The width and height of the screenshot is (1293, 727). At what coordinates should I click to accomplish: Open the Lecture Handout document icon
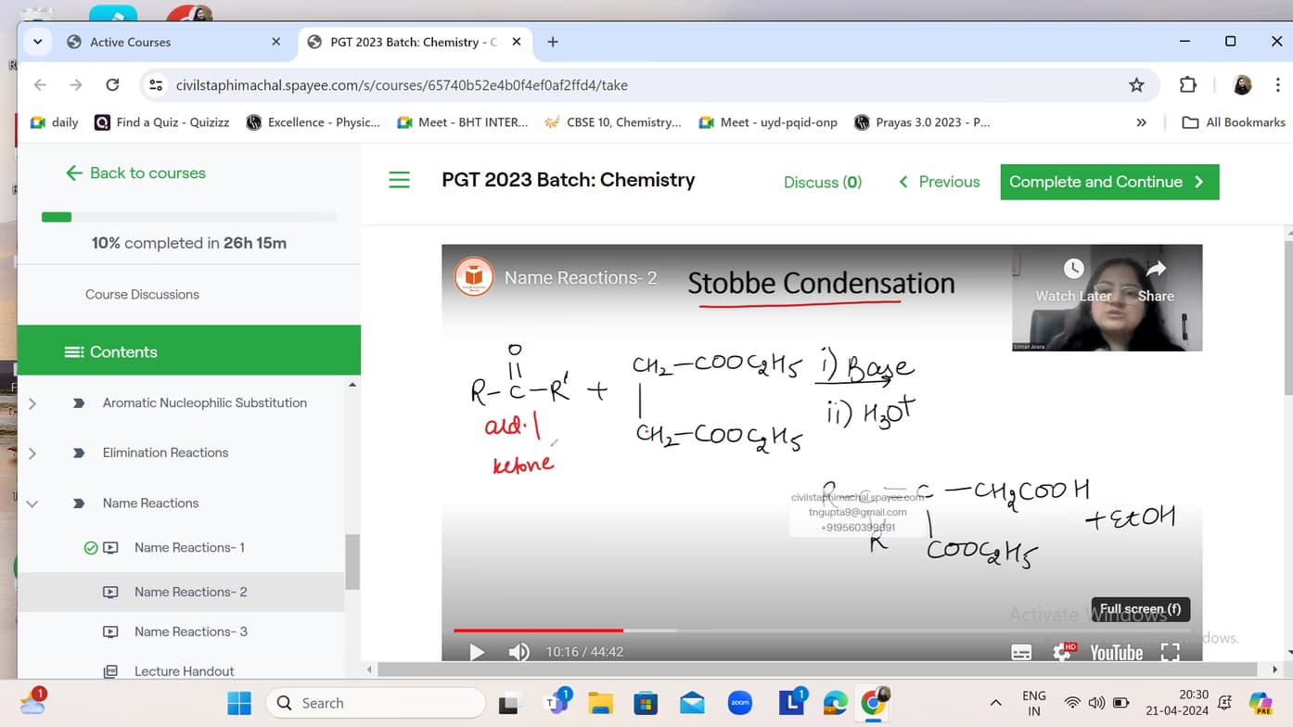coord(110,670)
